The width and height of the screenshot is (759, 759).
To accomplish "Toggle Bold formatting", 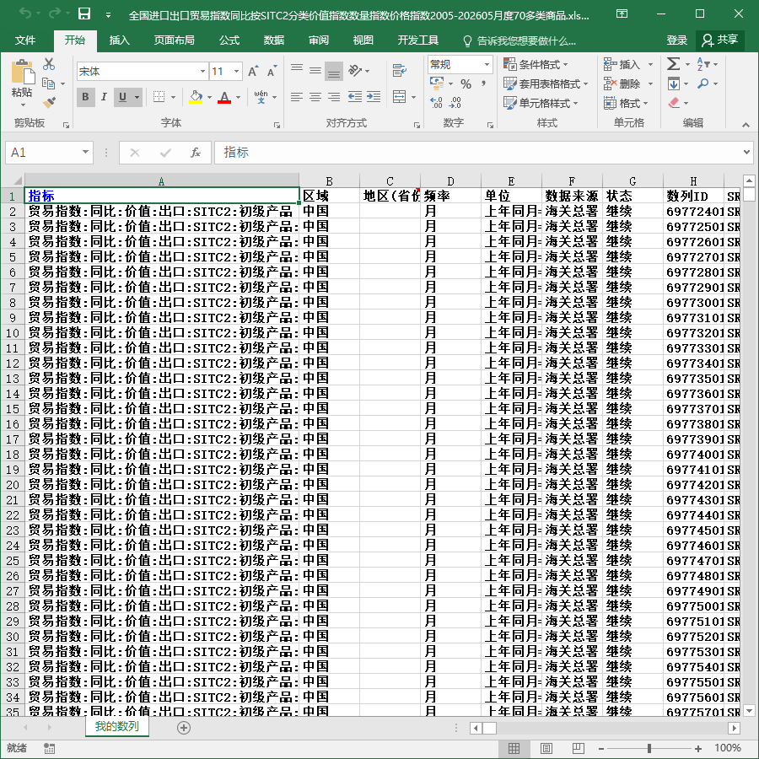I will [x=85, y=97].
